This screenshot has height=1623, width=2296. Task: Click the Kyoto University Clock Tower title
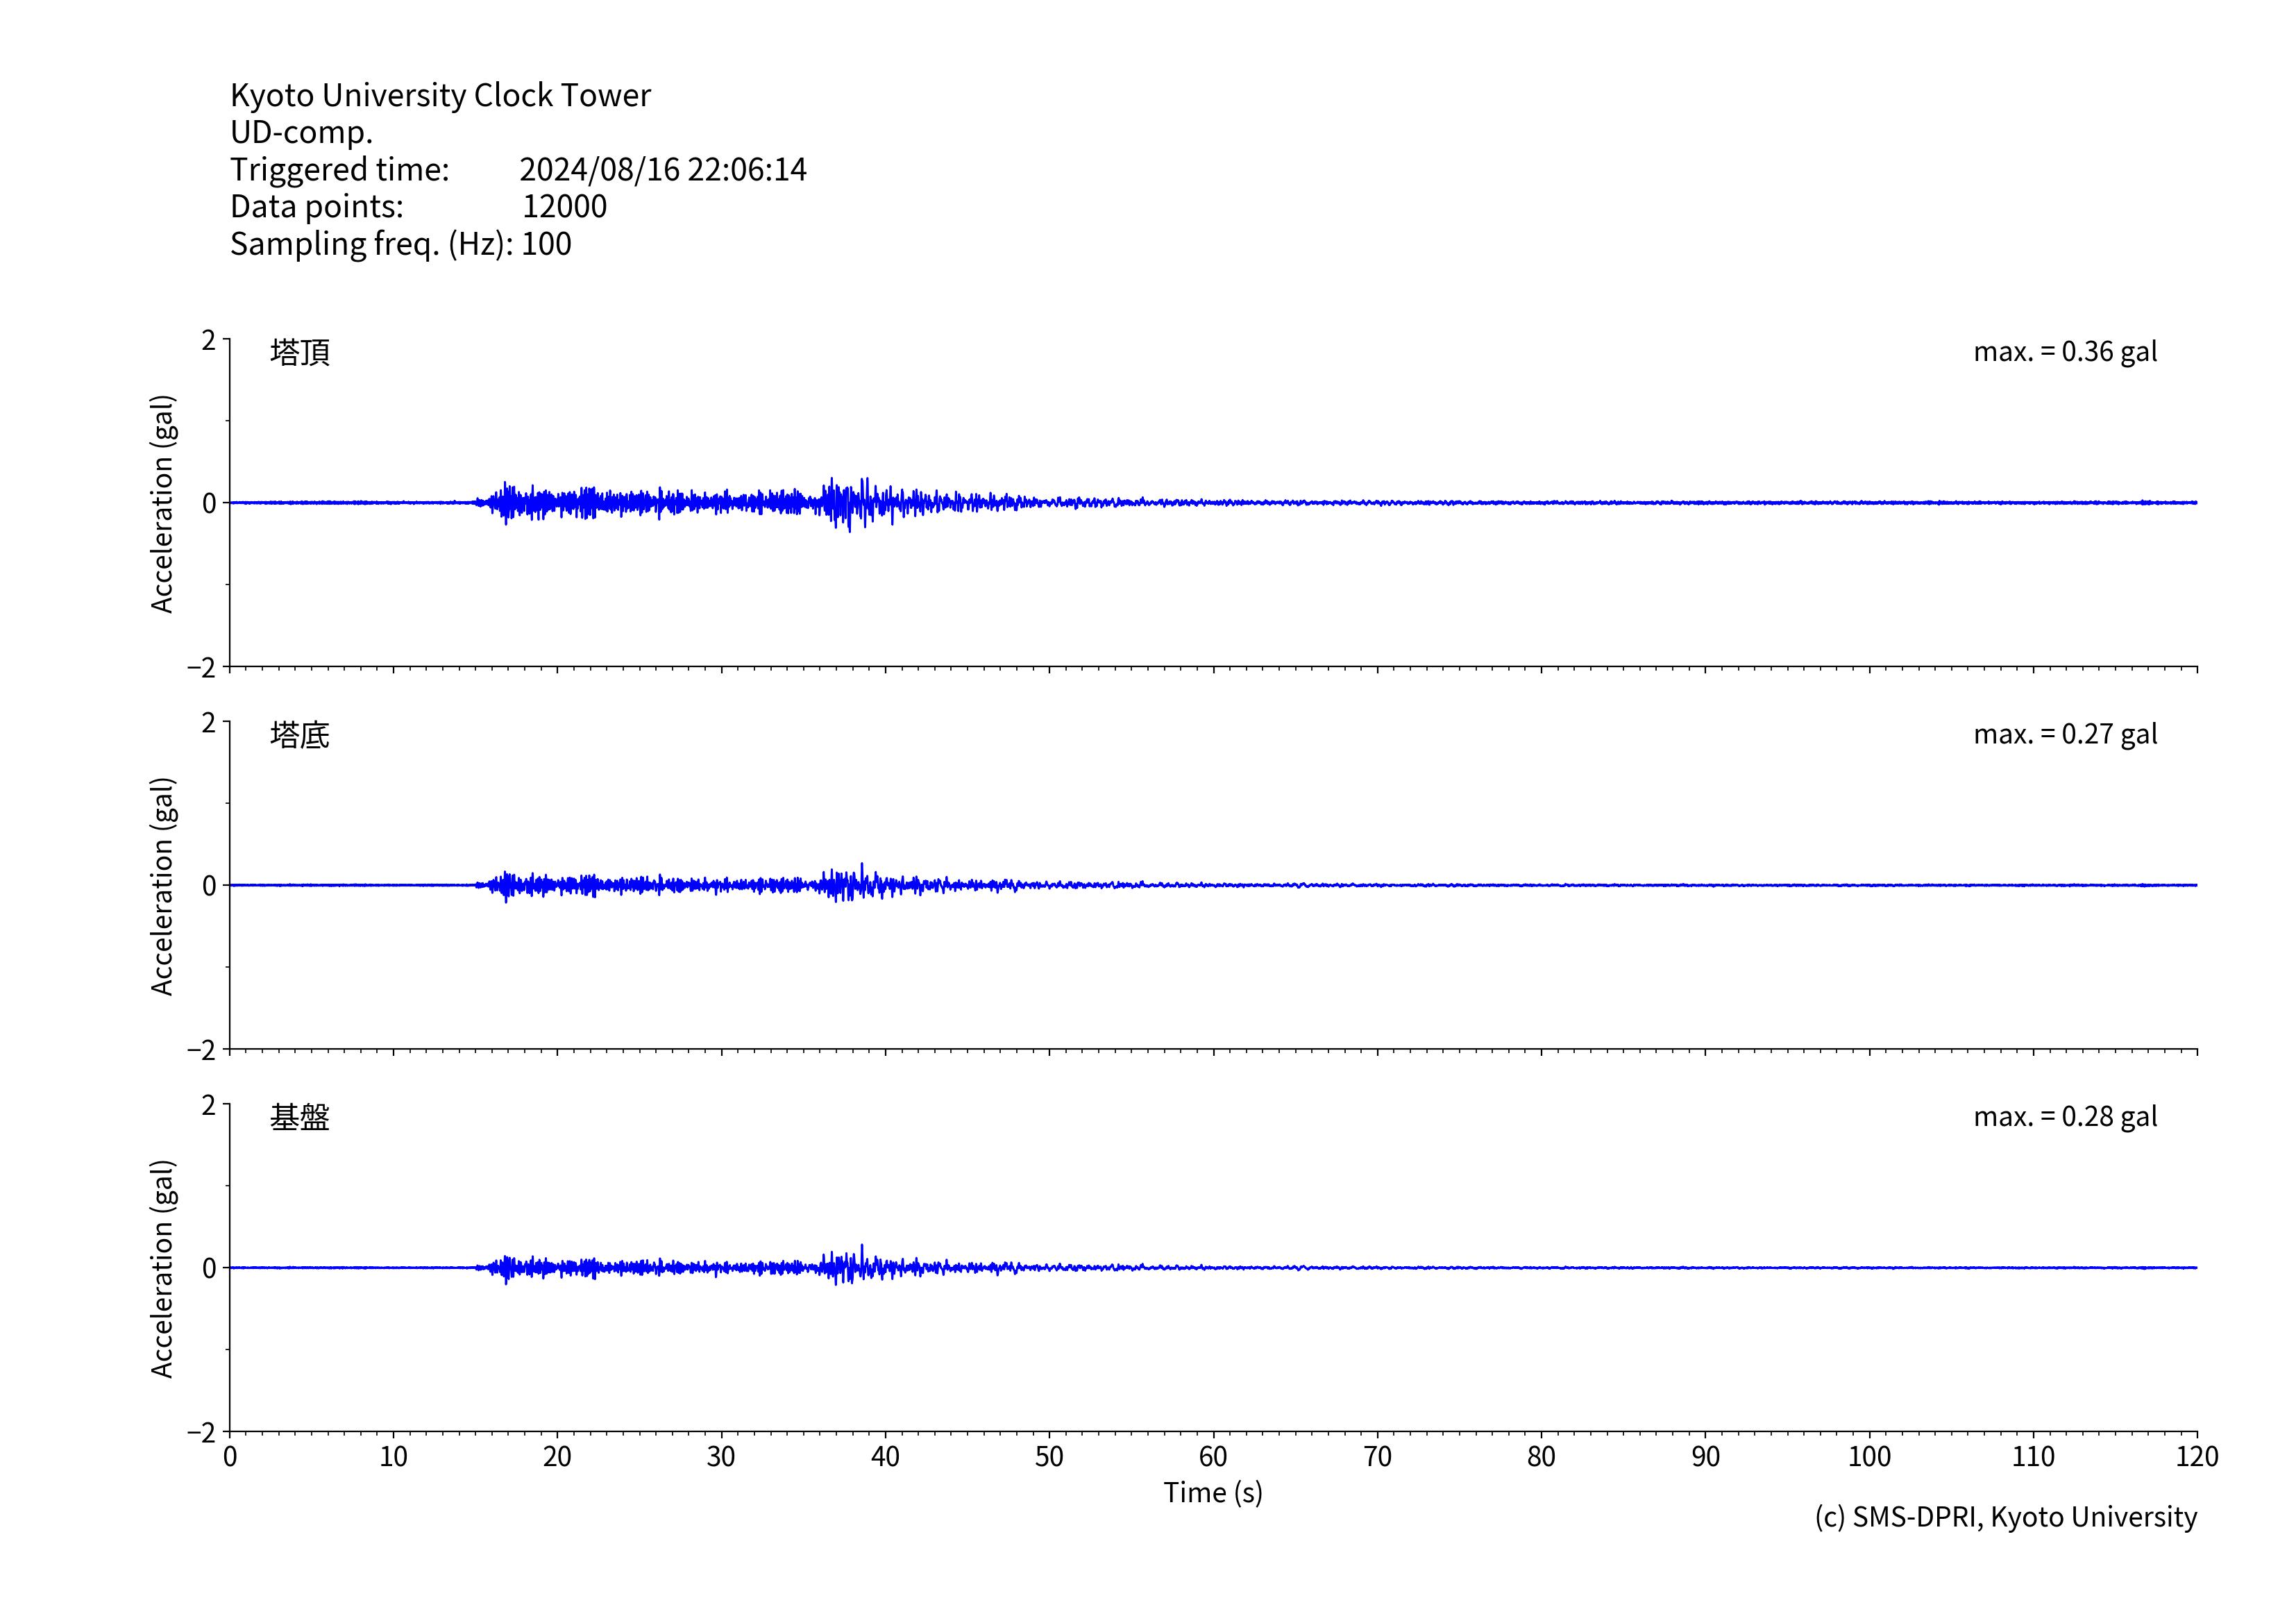coord(440,95)
